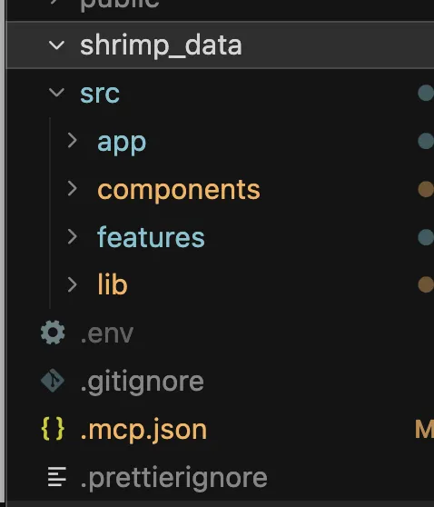
Task: Expand the features folder chevron
Action: [73, 236]
